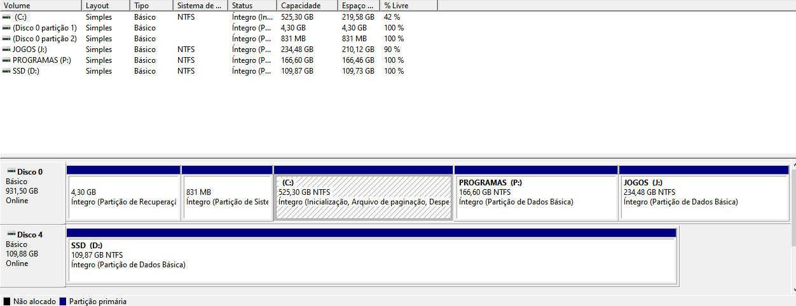Click the 210,12 GB free space cell
The image size is (796, 306).
[x=358, y=50]
